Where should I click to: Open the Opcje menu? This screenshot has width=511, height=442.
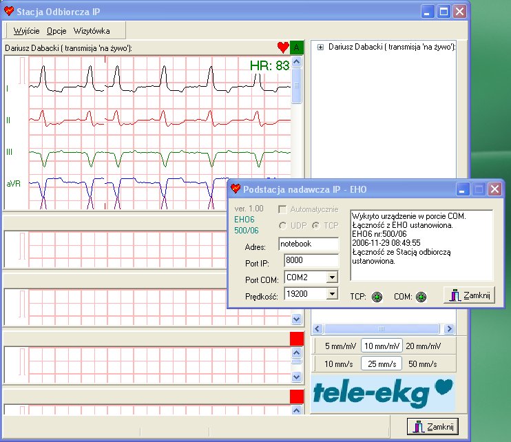(56, 31)
